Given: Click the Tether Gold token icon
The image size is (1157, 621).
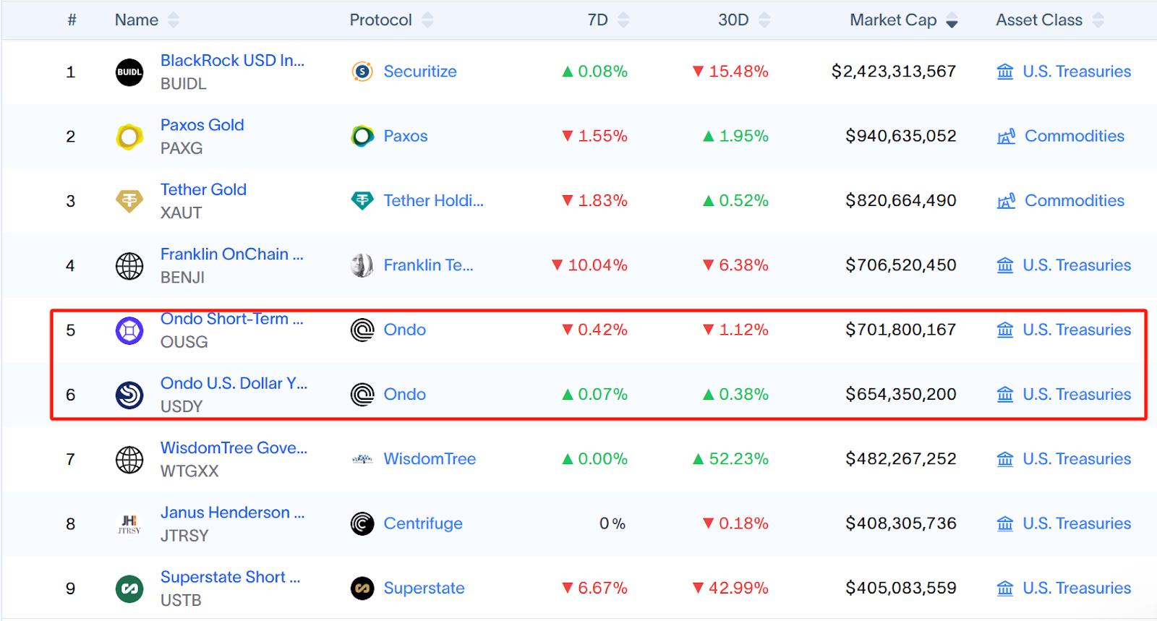Looking at the screenshot, I should (x=129, y=200).
